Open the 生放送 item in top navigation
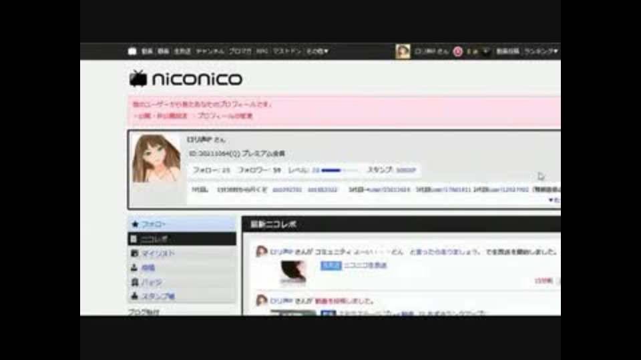641x360 pixels. point(182,51)
